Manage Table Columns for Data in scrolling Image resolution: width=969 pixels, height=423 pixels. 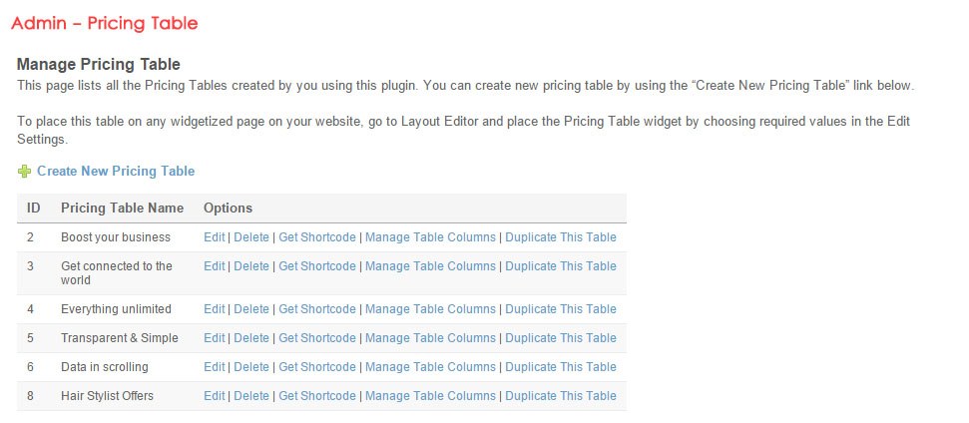(x=430, y=367)
